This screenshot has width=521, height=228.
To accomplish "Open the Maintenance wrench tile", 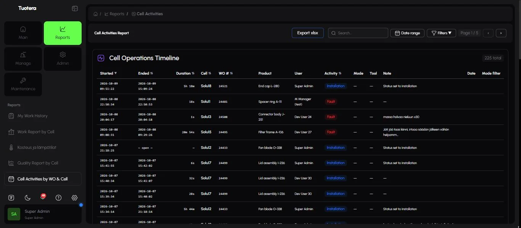I will [23, 84].
